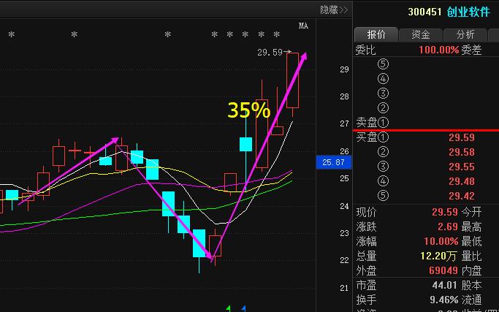This screenshot has width=499, height=312.
Task: Click the lowest cyan candlestick near 22
Action: (x=199, y=243)
